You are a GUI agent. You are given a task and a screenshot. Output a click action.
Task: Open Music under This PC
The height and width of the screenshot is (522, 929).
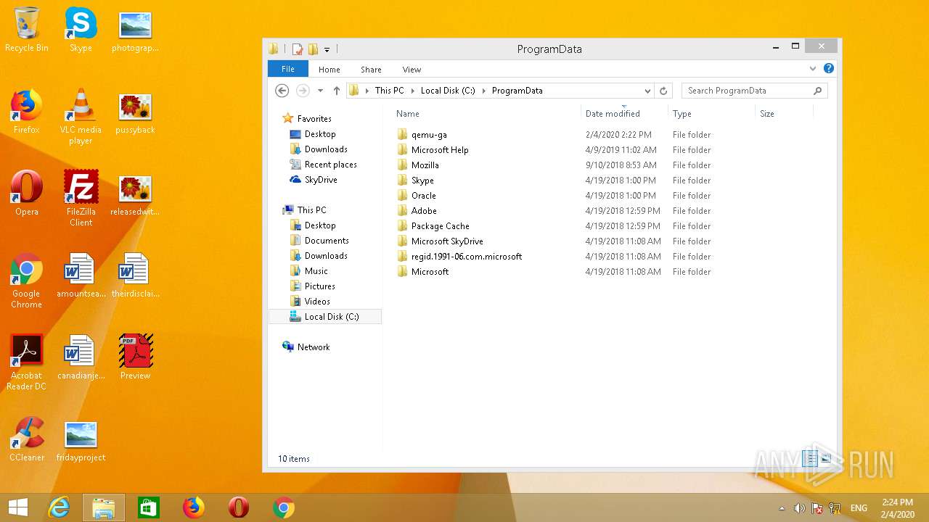point(316,271)
